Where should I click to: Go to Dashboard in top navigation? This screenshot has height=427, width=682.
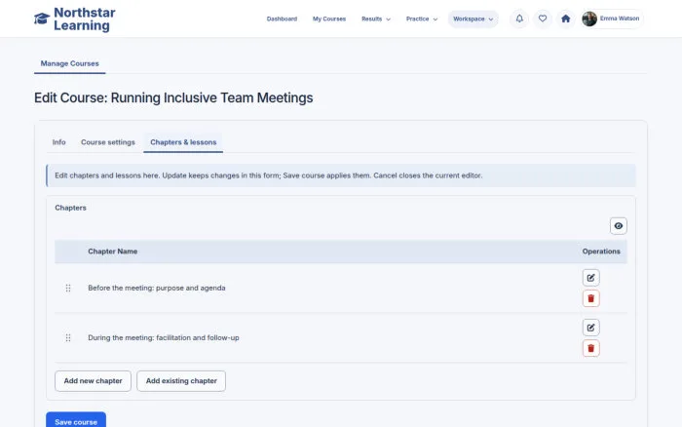[282, 19]
